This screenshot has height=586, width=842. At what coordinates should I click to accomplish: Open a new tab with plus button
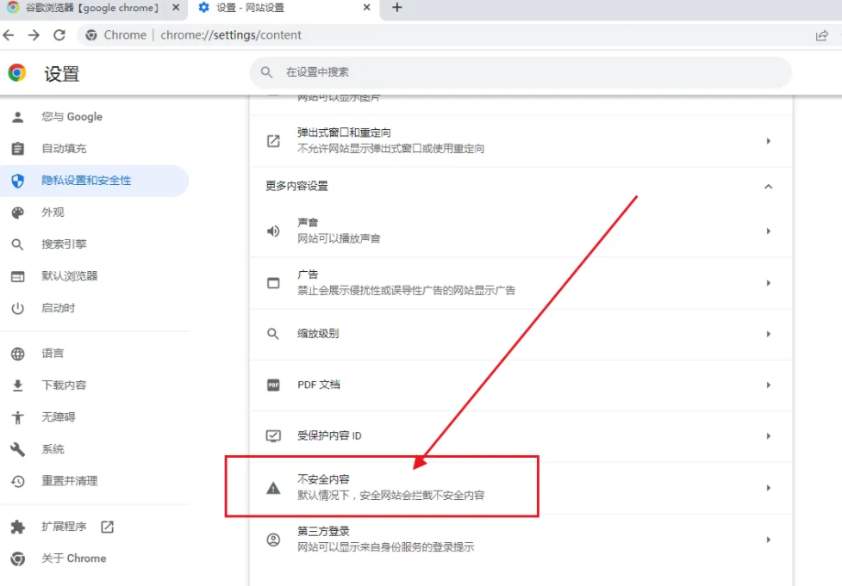[x=396, y=8]
